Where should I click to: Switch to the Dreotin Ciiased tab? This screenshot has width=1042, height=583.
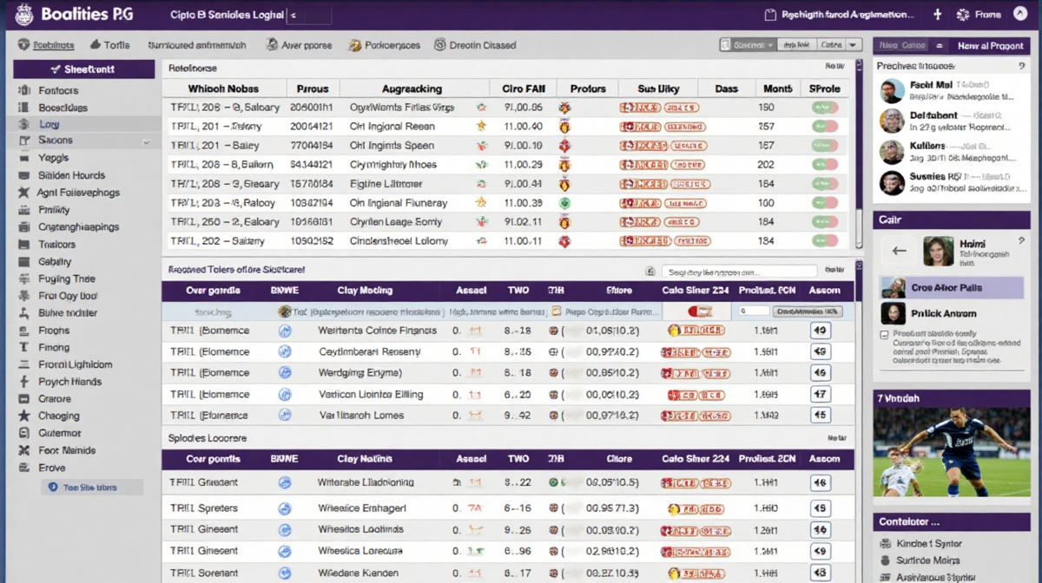474,45
